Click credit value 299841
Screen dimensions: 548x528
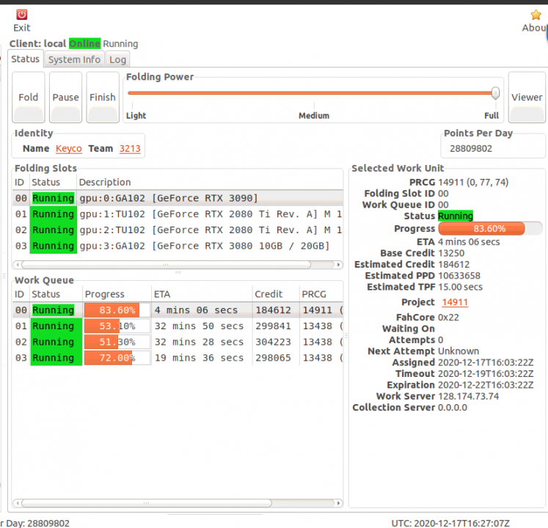273,326
